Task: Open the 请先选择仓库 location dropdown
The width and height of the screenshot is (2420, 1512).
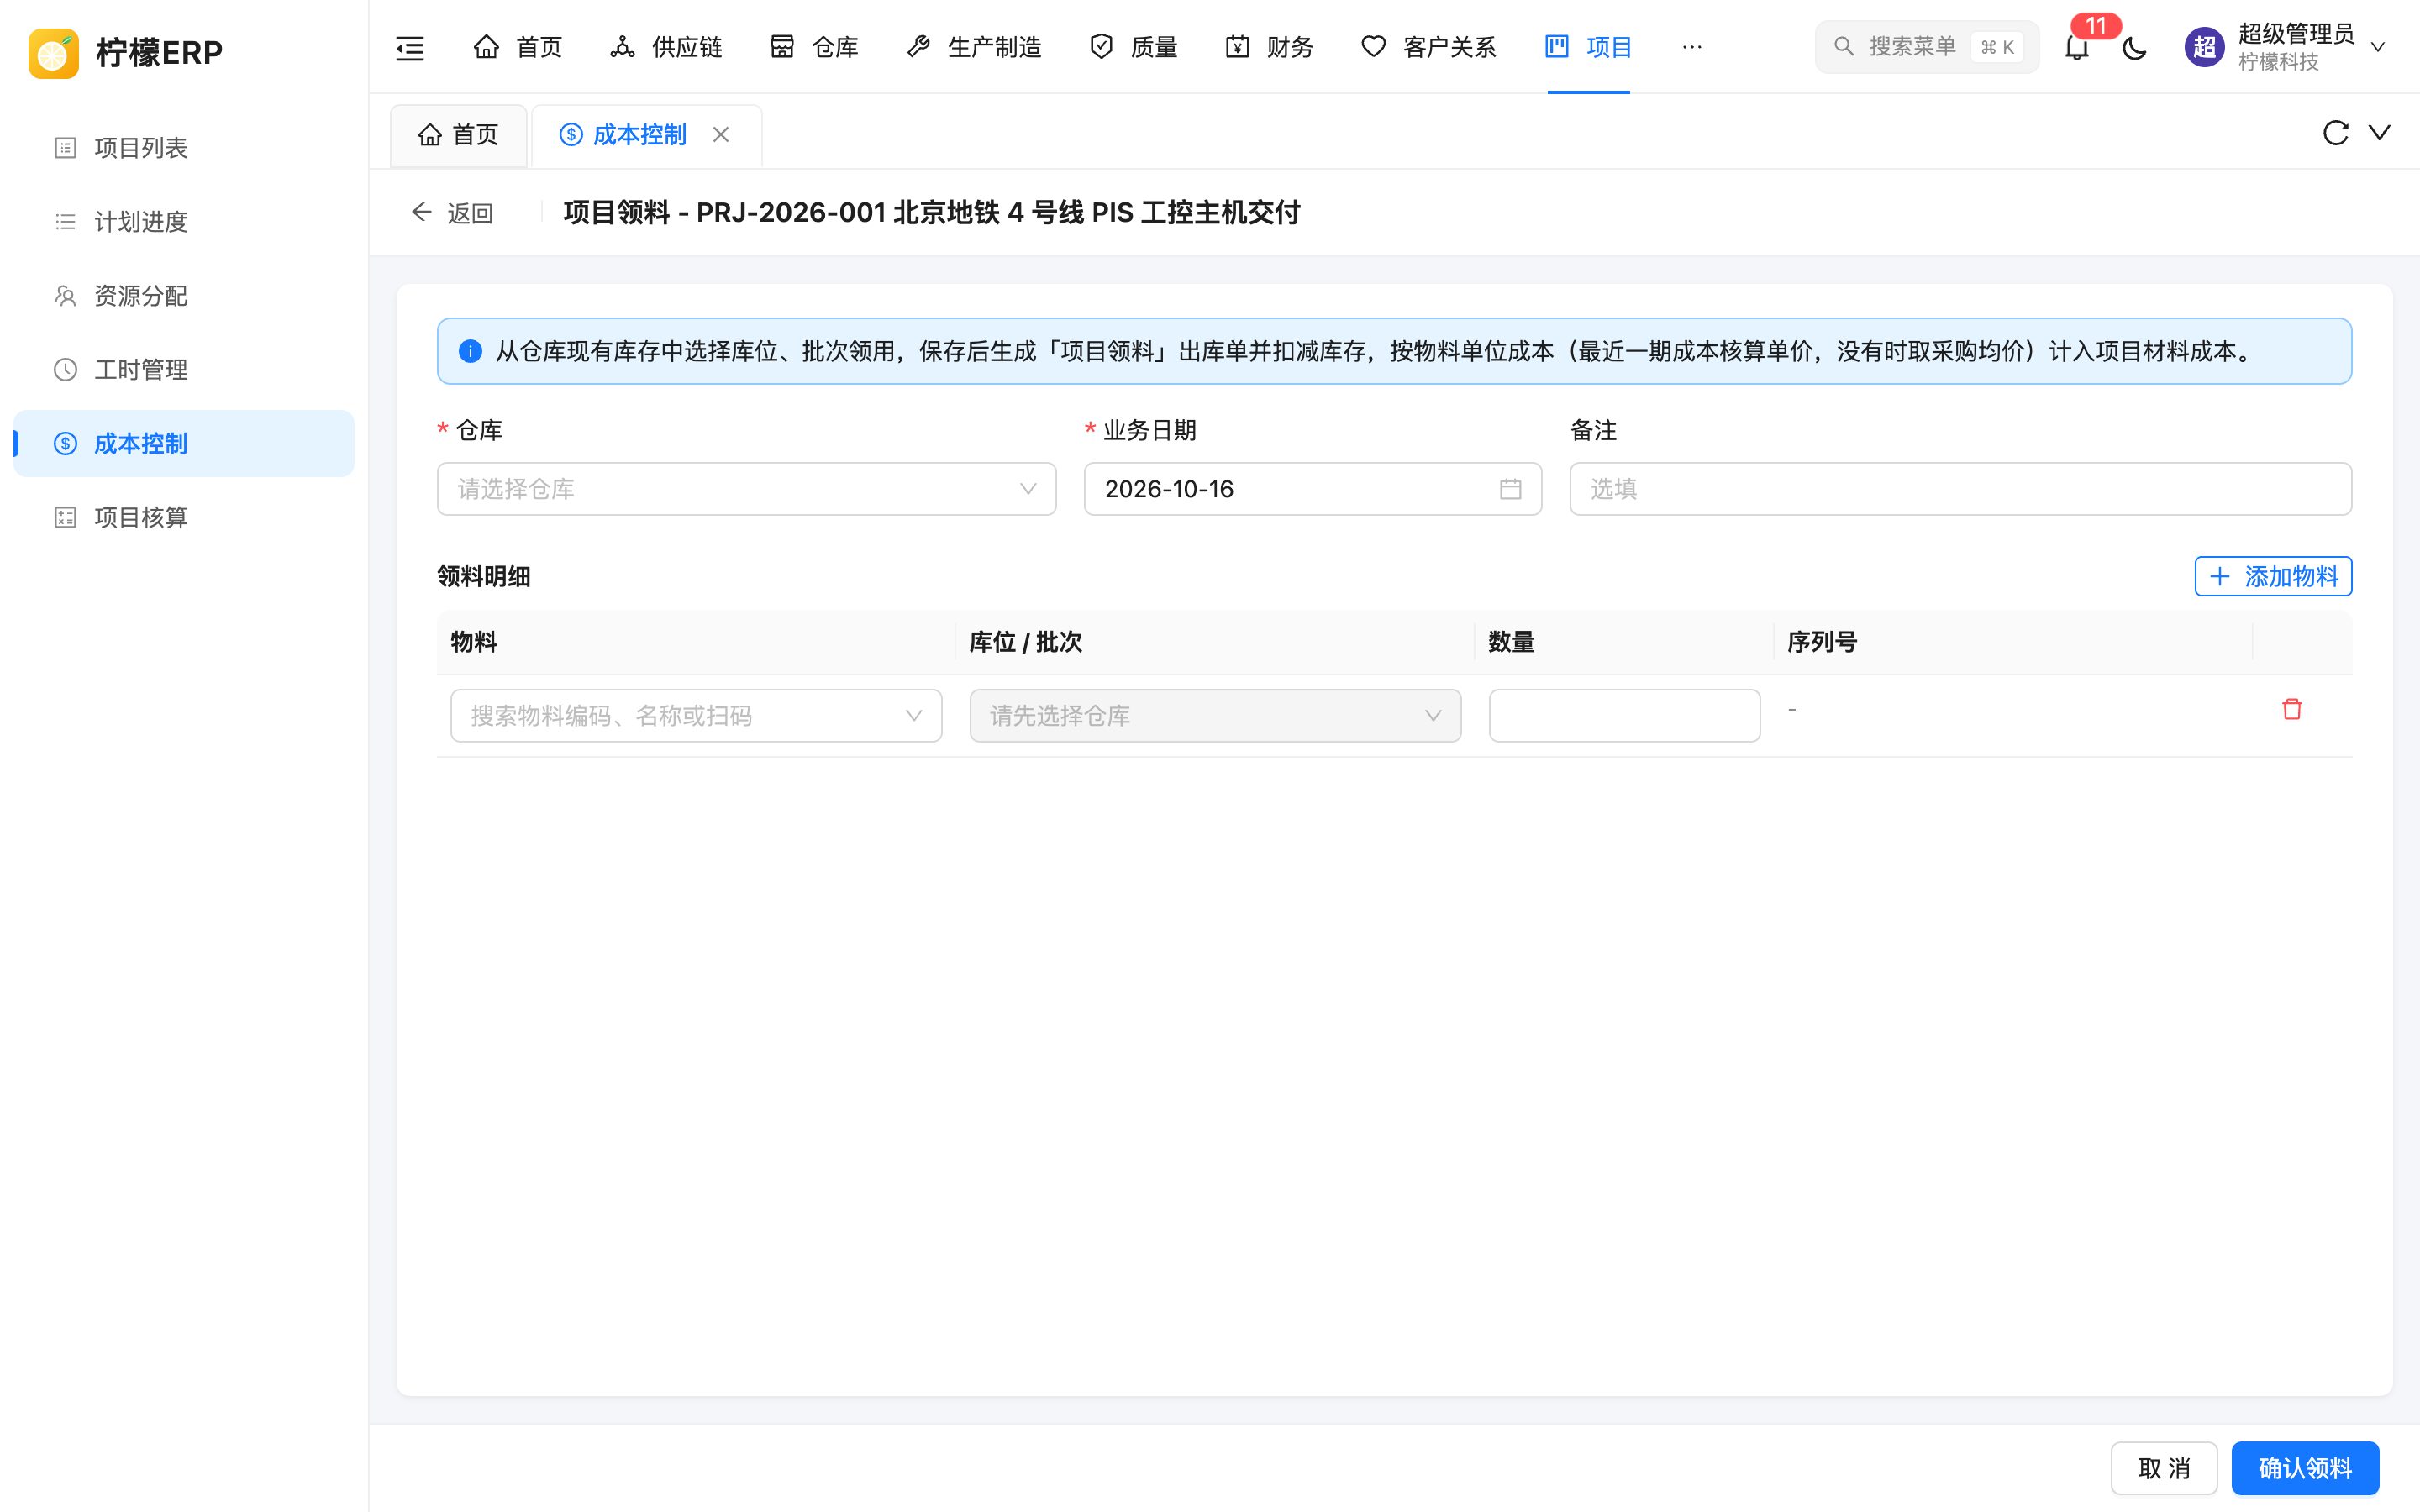Action: (x=1215, y=716)
